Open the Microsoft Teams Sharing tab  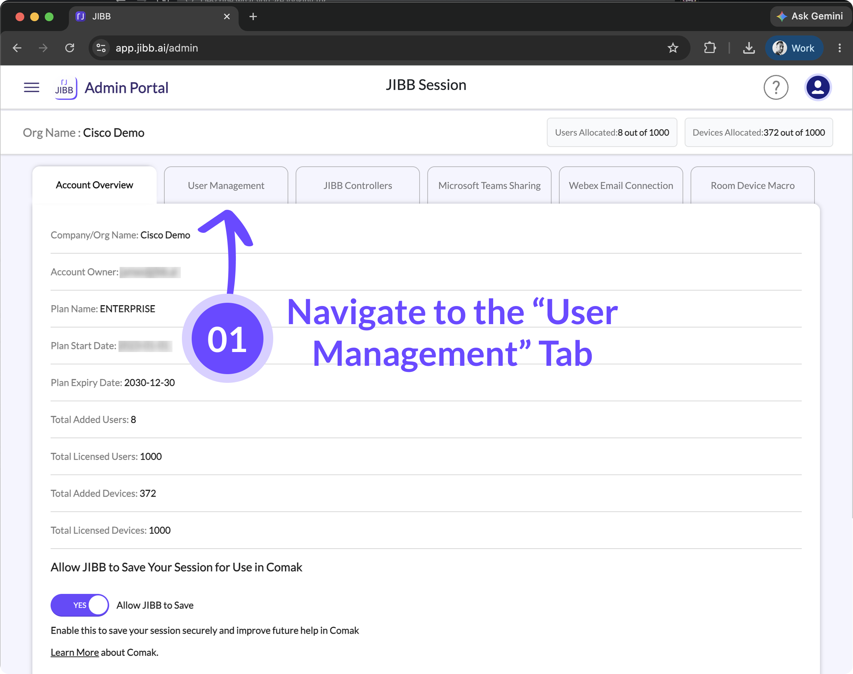tap(489, 185)
